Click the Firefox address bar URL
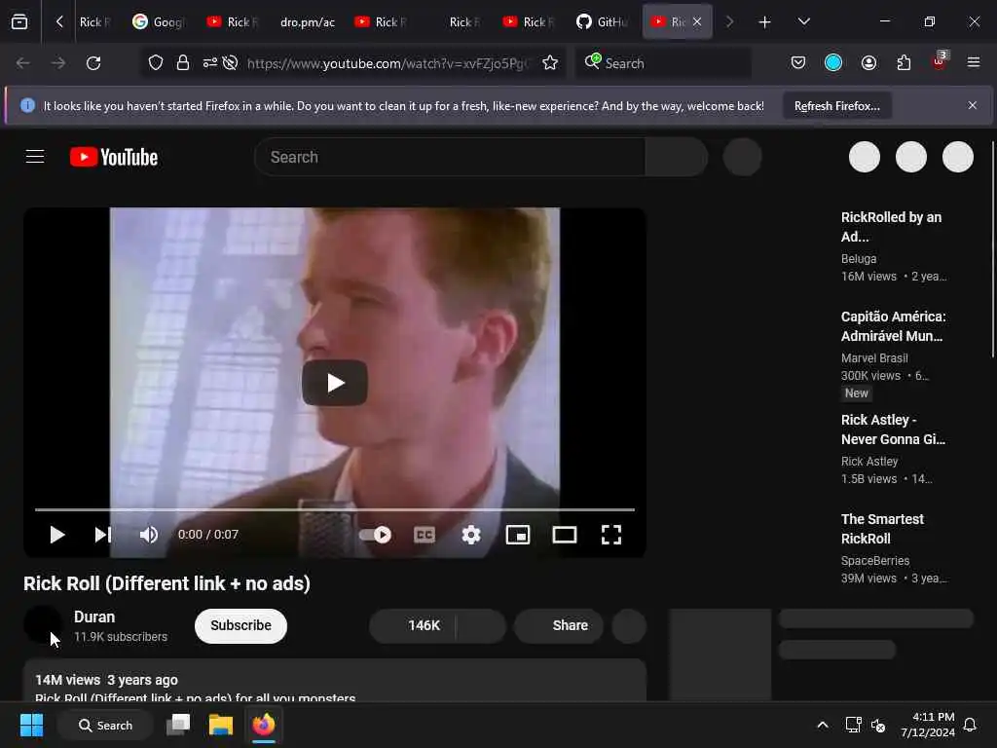Screen dimensions: 997x748 pyautogui.click(x=388, y=63)
